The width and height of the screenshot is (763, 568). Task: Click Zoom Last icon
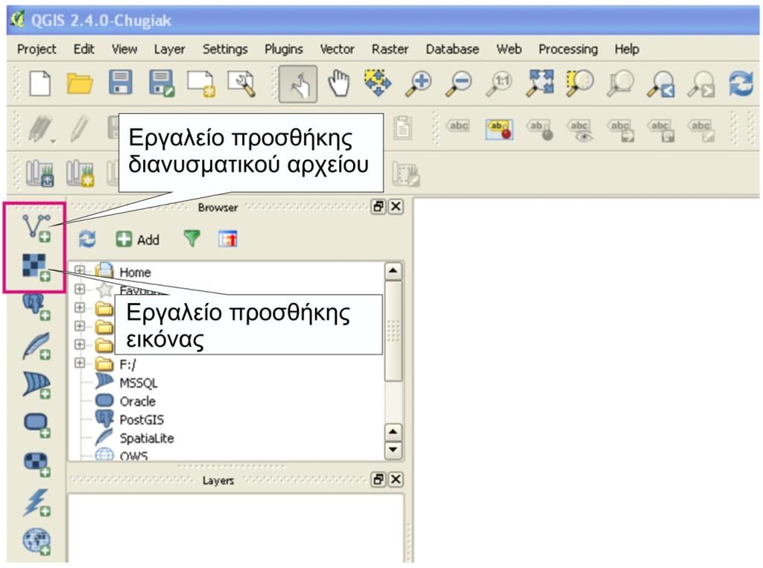pos(661,84)
